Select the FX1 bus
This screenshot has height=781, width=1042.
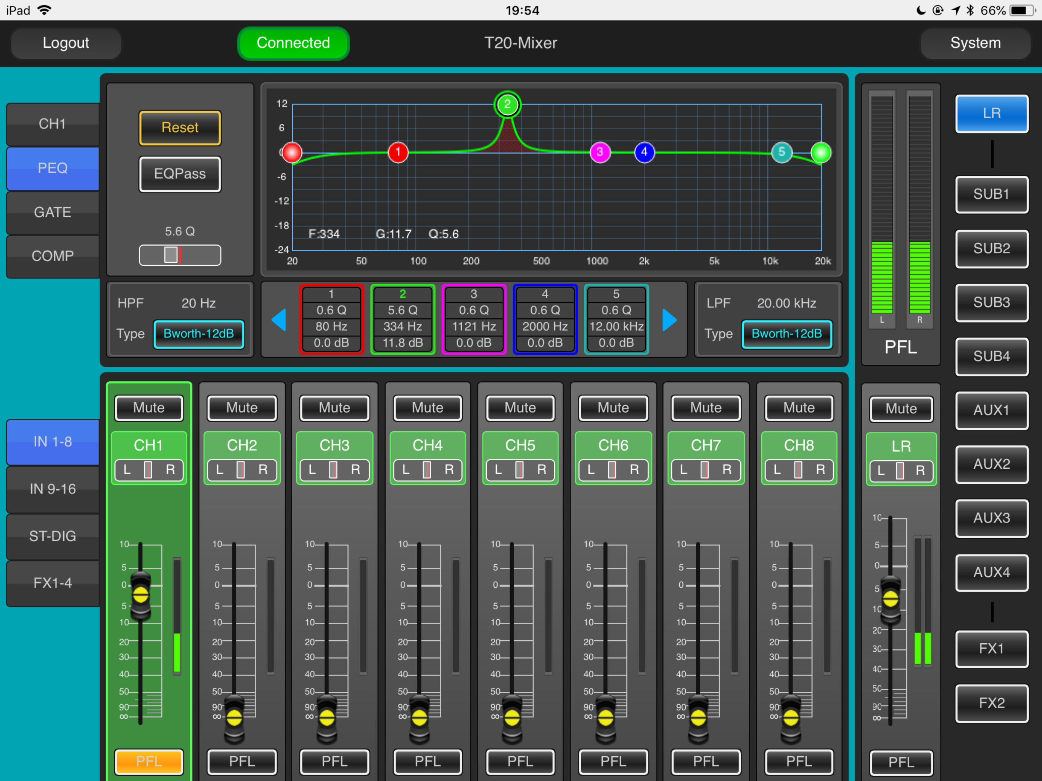click(992, 649)
